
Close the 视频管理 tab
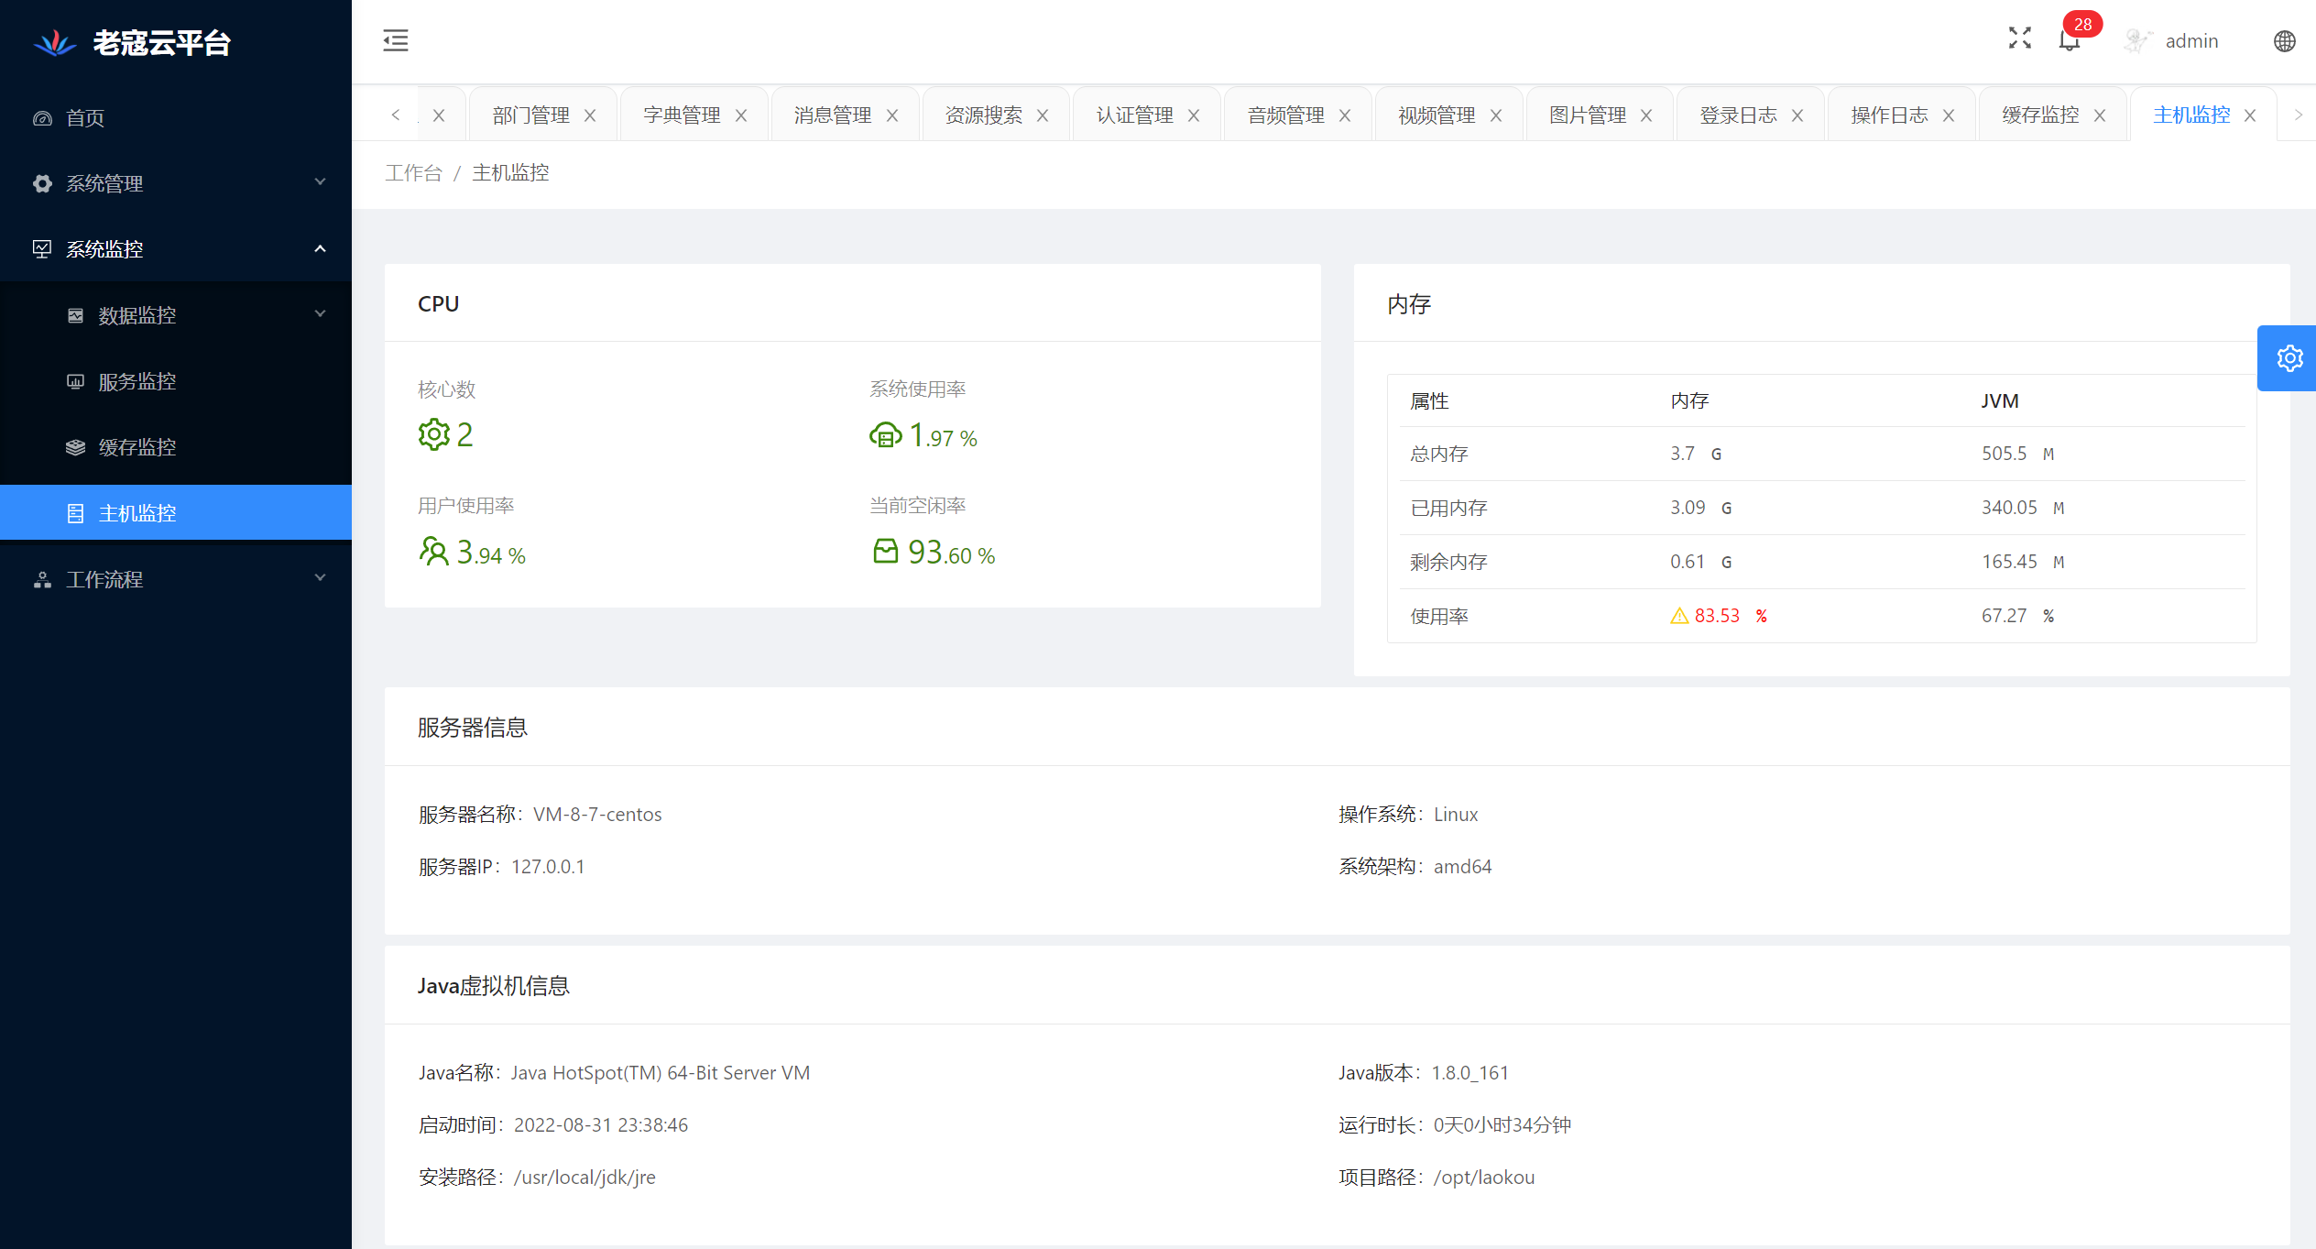1496,115
